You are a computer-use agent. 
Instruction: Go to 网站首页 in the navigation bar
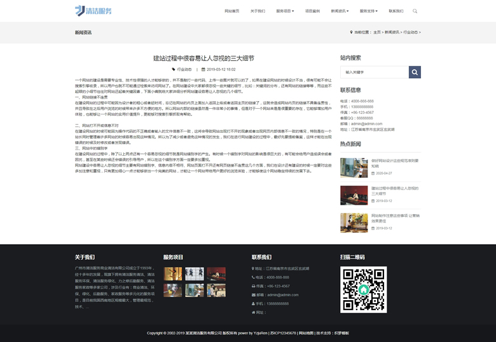[232, 11]
